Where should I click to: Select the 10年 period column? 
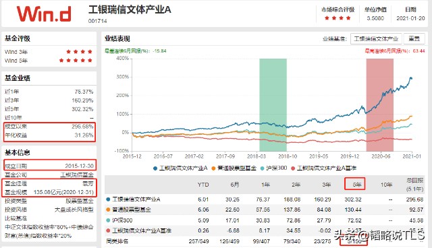pos(386,185)
